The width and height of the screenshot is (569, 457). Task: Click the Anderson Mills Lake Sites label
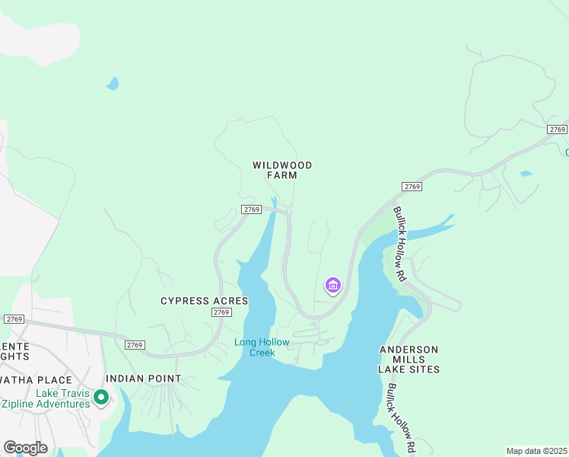click(408, 360)
